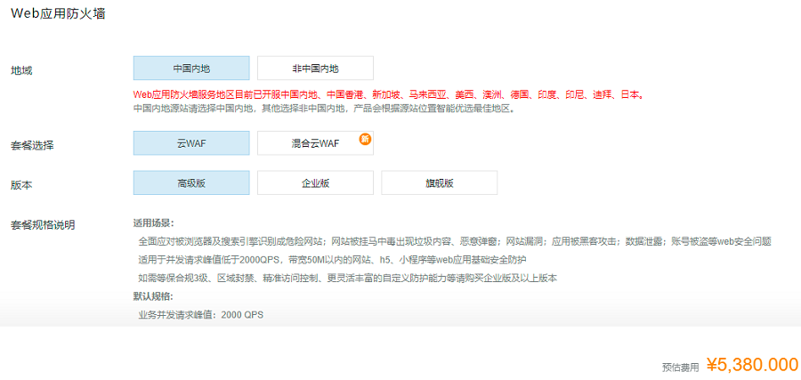This screenshot has width=801, height=380.
Task: Click the orange 新 badge on 混合云WAF
Action: tap(365, 139)
